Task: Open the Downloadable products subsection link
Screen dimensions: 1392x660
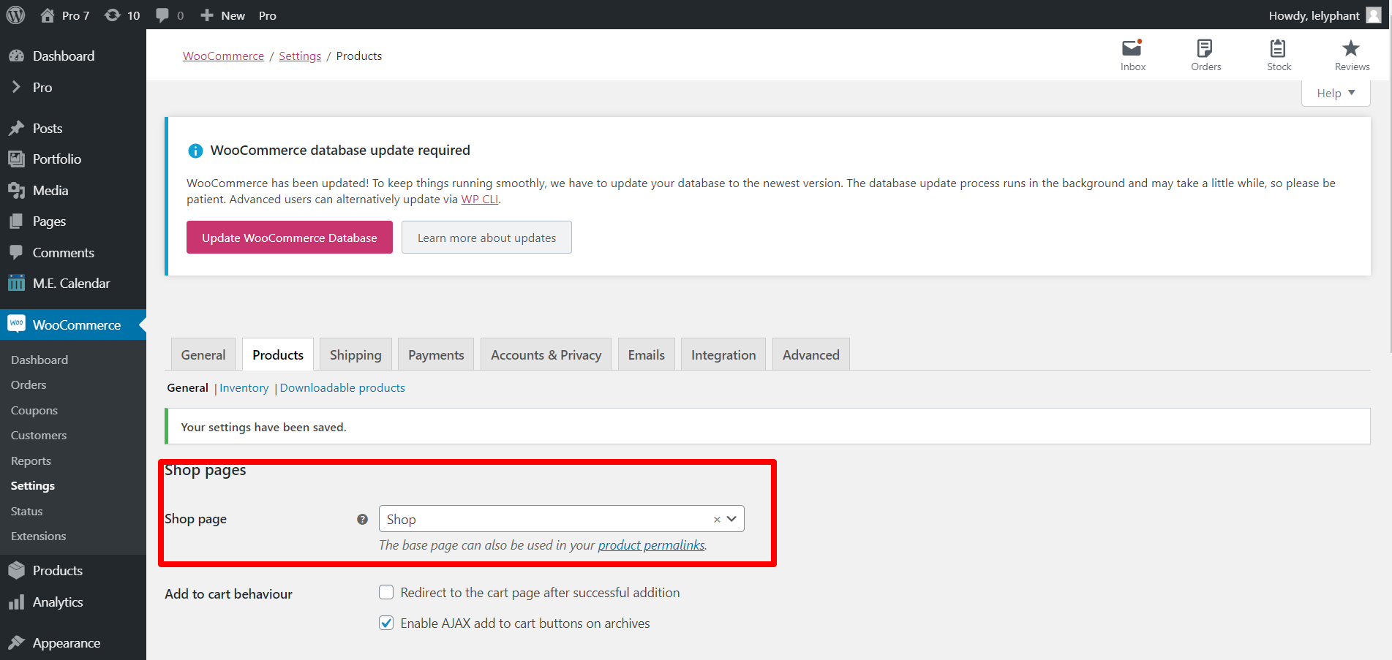Action: [x=342, y=388]
